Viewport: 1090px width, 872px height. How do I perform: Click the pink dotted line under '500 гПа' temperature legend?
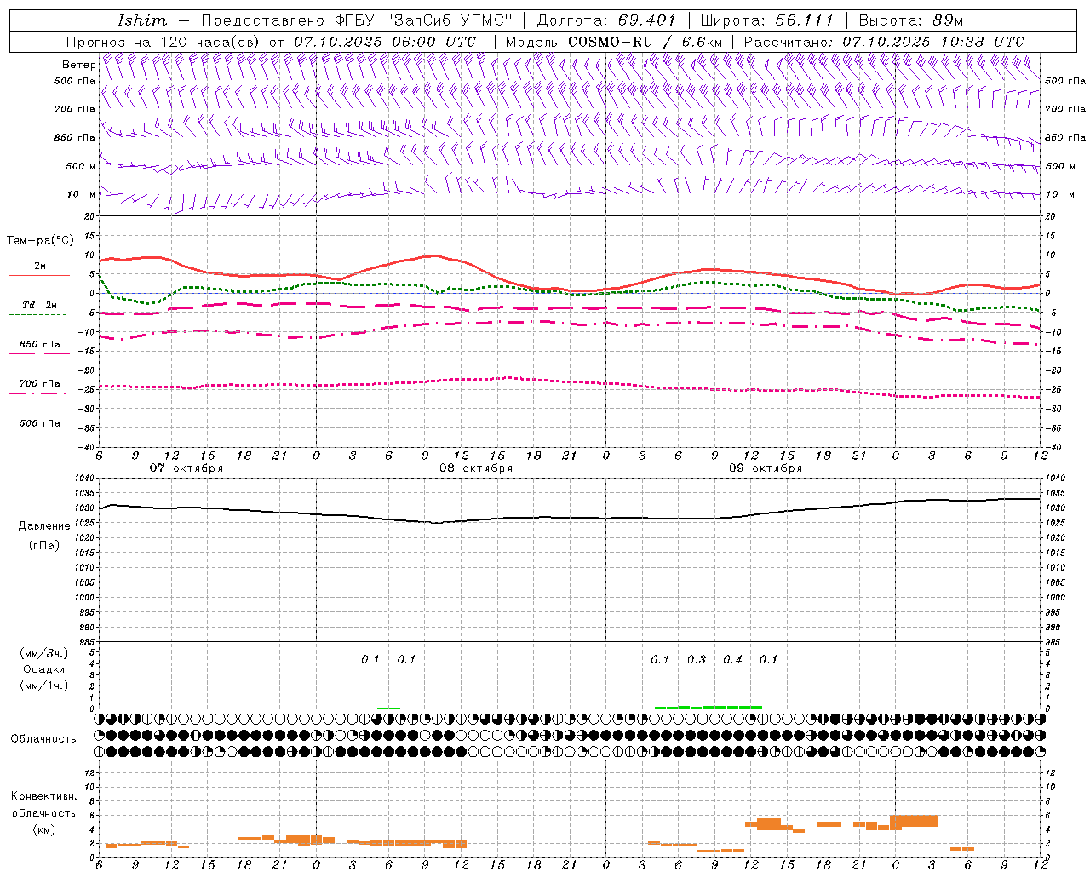click(37, 433)
